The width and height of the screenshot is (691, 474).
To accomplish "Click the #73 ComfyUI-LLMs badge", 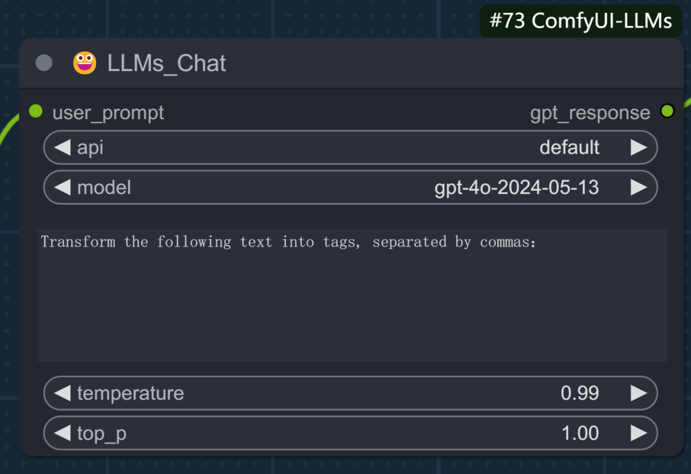I will click(581, 20).
